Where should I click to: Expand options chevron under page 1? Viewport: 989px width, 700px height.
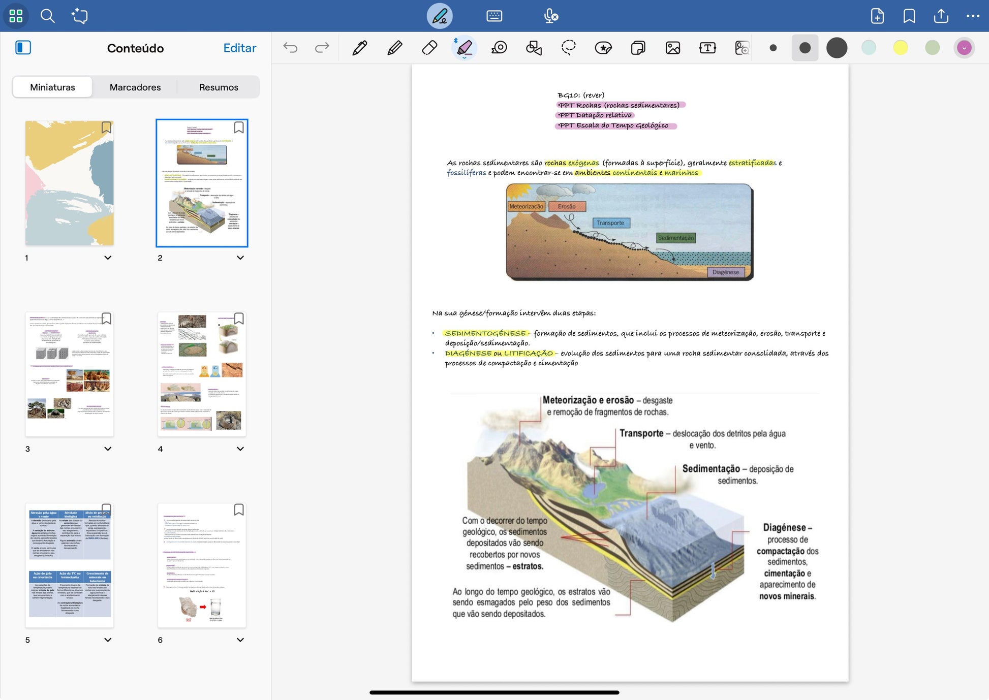[x=108, y=258]
